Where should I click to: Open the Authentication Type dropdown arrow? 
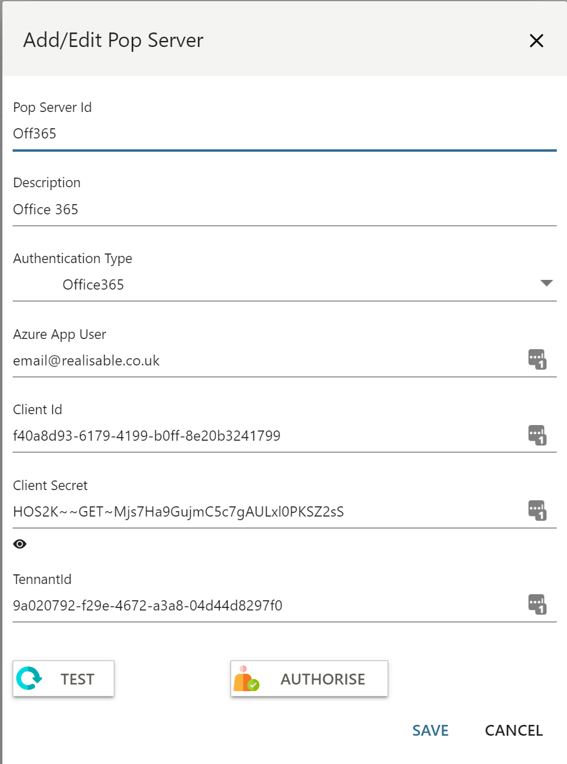point(546,283)
